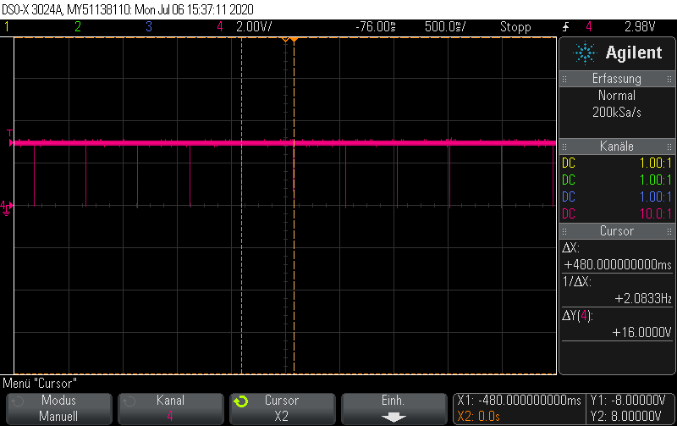Open the Cursor panel header

pyautogui.click(x=617, y=230)
